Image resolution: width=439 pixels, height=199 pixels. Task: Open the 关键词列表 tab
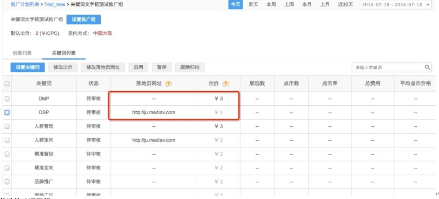[63, 53]
